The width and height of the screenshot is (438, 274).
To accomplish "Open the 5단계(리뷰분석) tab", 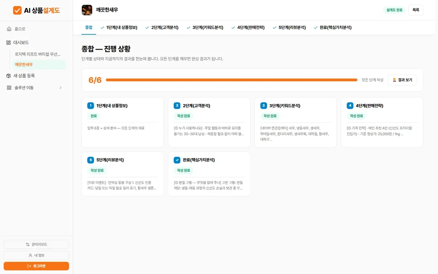I will (289, 27).
